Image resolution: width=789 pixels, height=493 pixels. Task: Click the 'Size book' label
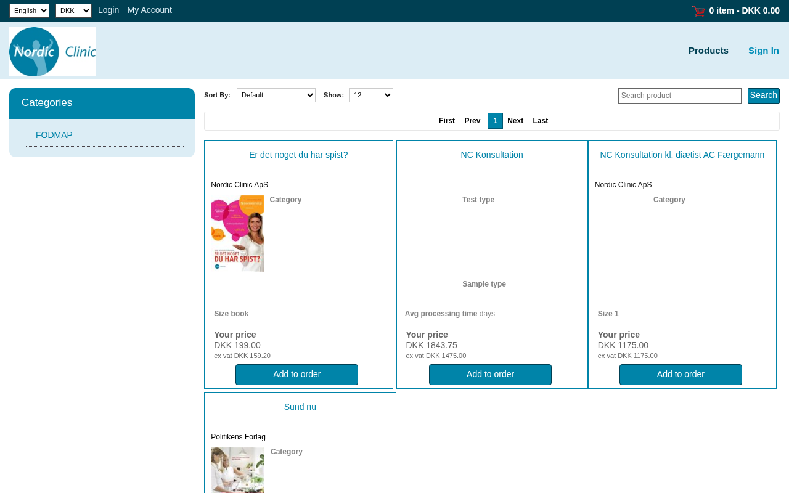click(x=231, y=314)
